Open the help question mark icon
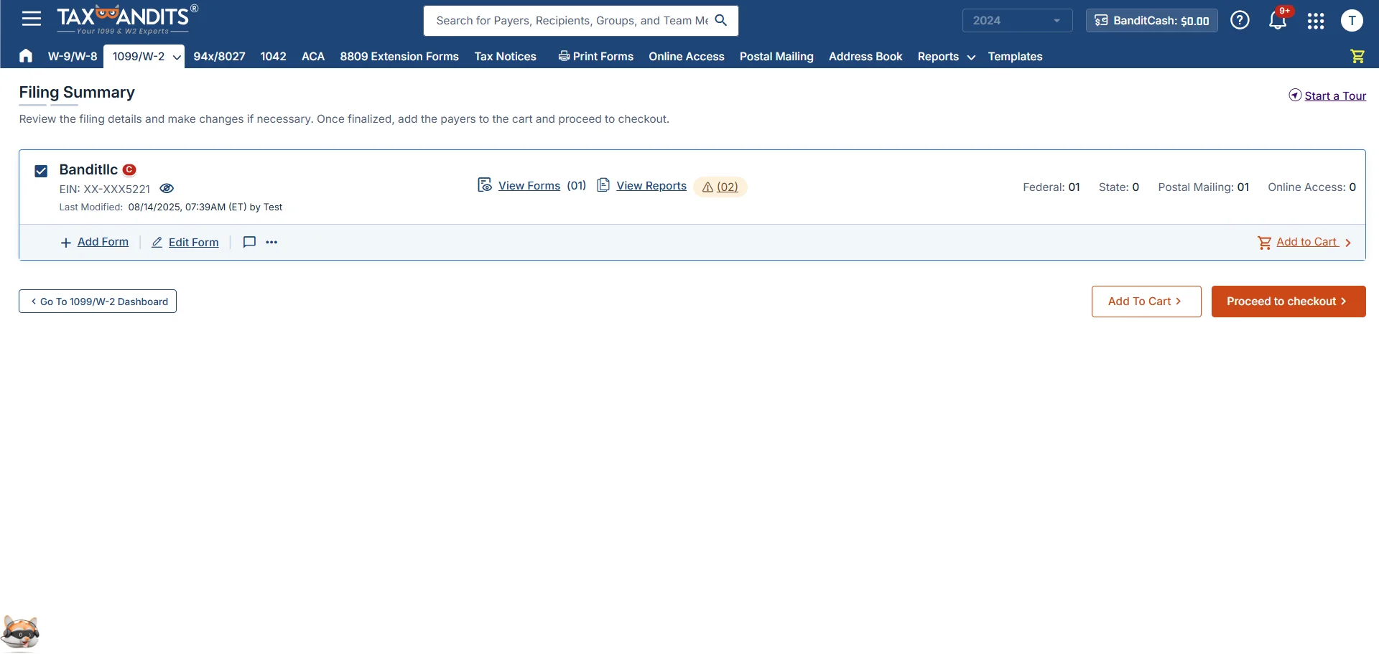This screenshot has height=654, width=1379. pos(1240,20)
